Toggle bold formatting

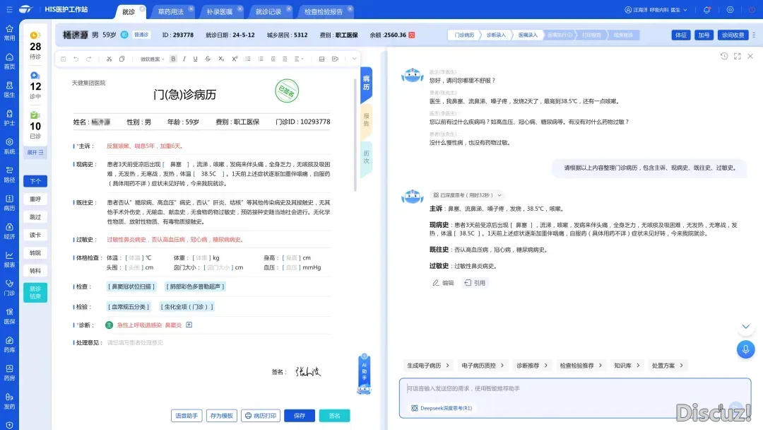[x=173, y=59]
